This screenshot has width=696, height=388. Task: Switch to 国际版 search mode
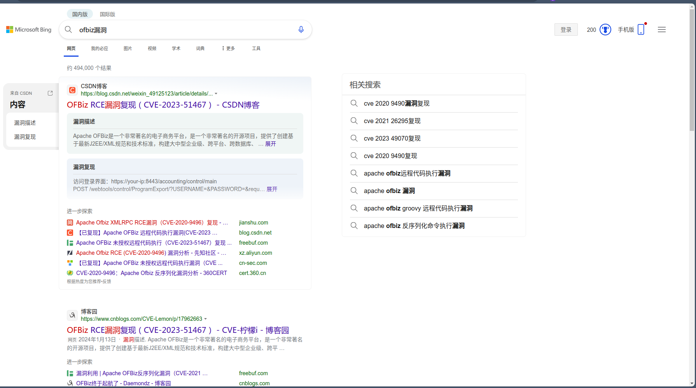[x=107, y=14]
